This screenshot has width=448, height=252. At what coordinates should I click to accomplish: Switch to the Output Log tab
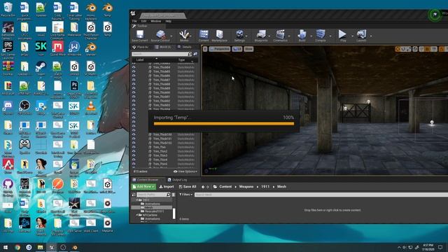coord(177,180)
